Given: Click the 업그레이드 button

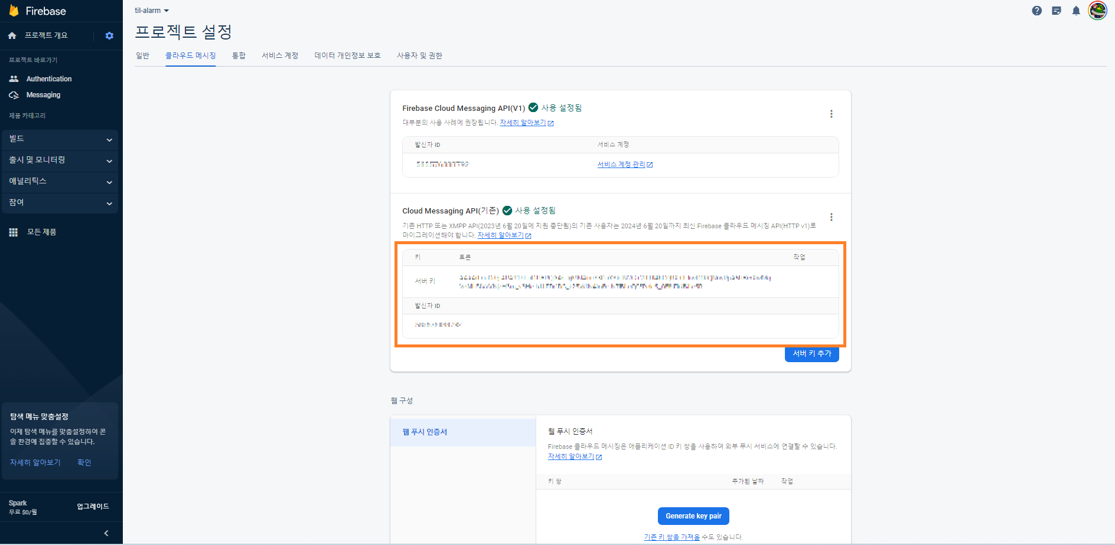Looking at the screenshot, I should point(93,507).
